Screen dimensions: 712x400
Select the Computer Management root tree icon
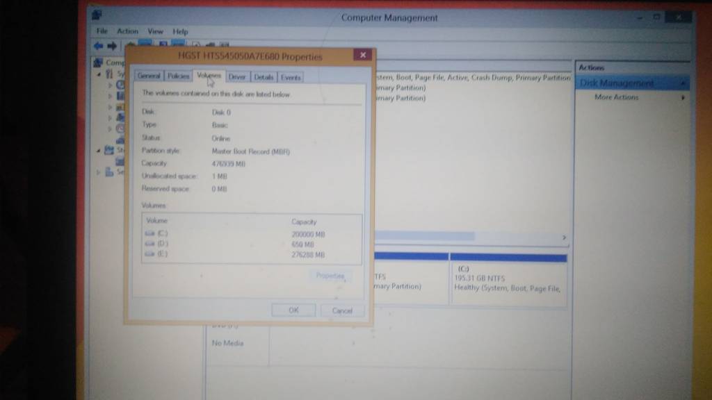coord(98,62)
